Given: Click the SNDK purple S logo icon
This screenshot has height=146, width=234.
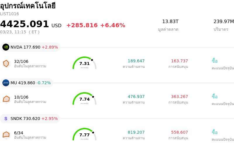Looking at the screenshot, I should (6, 118).
